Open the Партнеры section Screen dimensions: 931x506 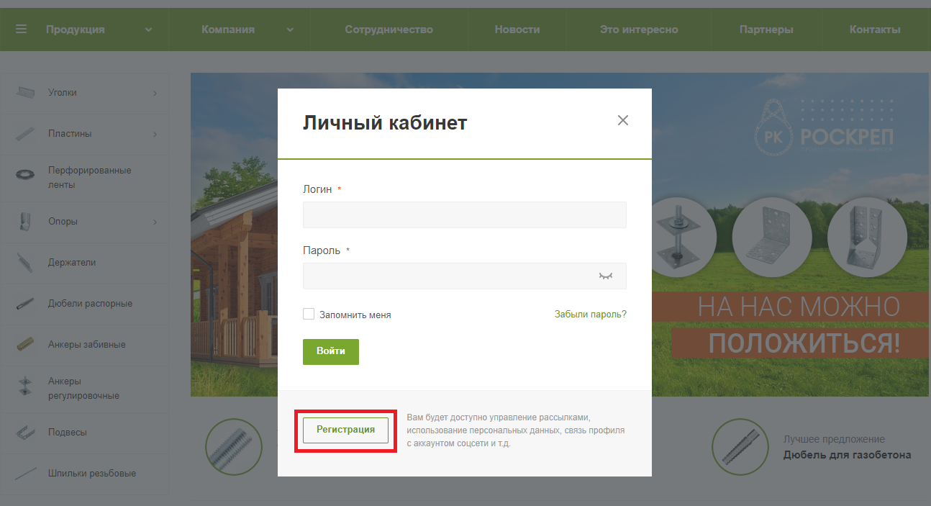click(x=766, y=29)
